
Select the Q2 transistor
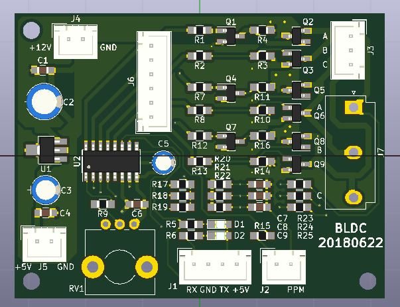(x=297, y=36)
